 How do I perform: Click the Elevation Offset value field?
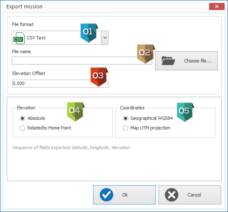point(60,83)
